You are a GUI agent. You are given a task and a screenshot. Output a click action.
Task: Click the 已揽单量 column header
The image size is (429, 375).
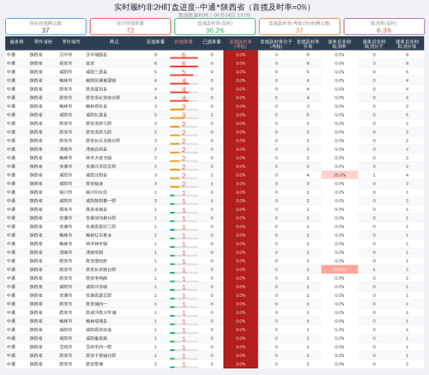pyautogui.click(x=212, y=42)
